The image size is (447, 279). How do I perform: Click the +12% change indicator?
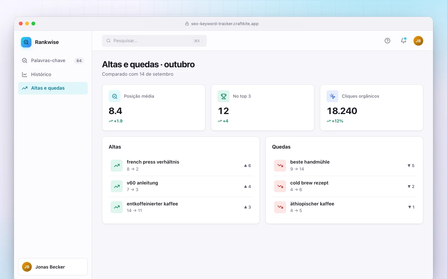point(335,121)
